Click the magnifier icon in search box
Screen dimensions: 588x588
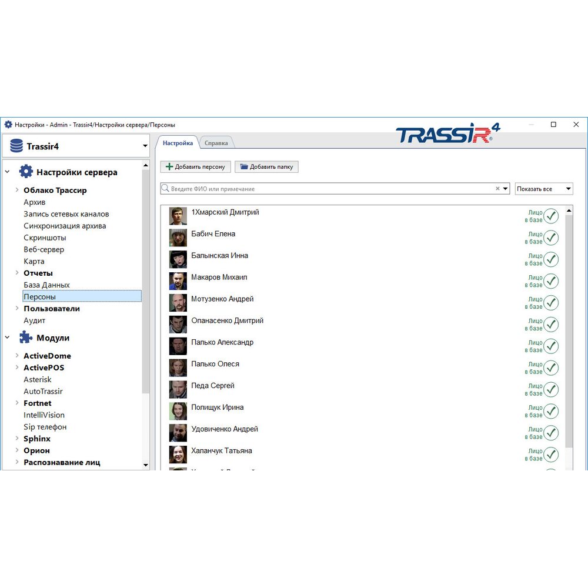point(165,189)
